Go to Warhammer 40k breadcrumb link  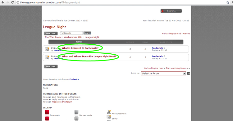(73, 37)
